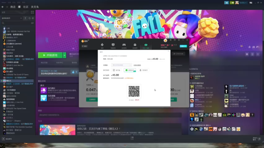Select Shapez factory game entry
The image size is (264, 148).
pos(14,121)
